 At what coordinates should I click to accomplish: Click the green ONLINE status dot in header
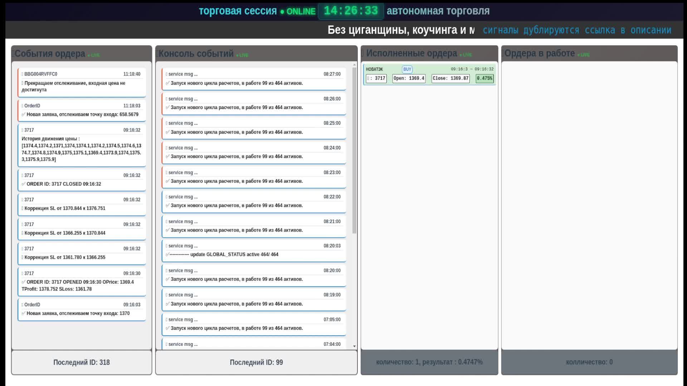[x=282, y=12]
